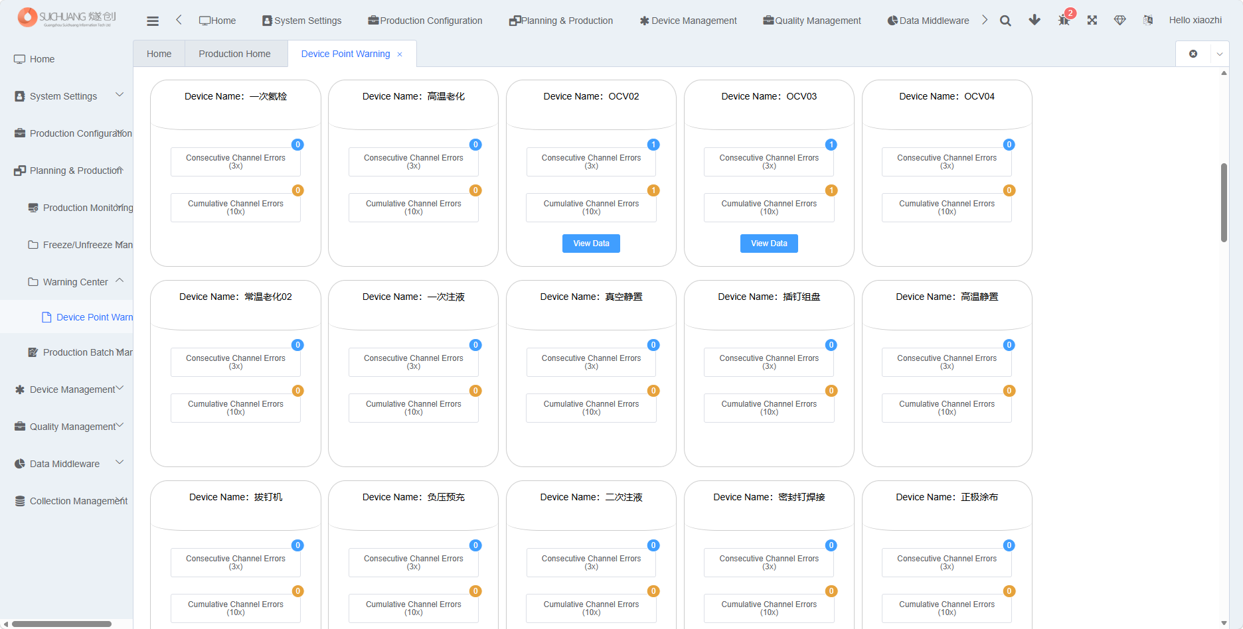Image resolution: width=1243 pixels, height=629 pixels.
Task: Switch to the Production Home tab
Action: [x=234, y=54]
